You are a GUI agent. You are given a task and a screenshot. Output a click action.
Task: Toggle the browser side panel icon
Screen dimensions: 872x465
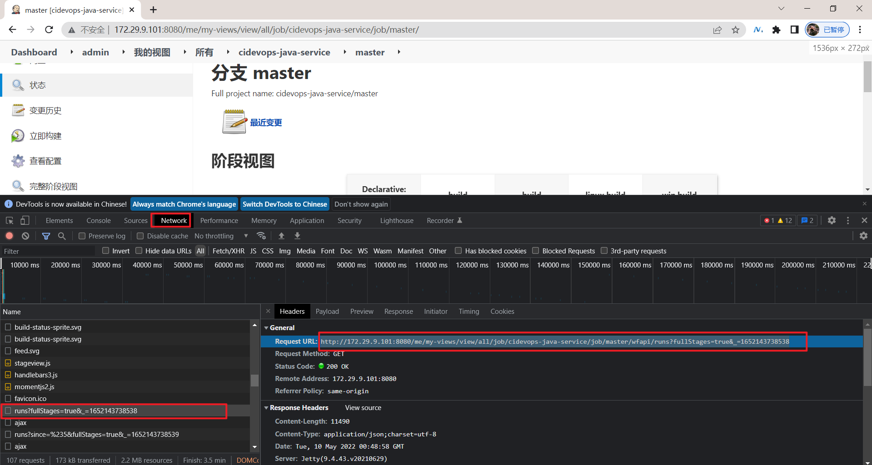pos(794,30)
